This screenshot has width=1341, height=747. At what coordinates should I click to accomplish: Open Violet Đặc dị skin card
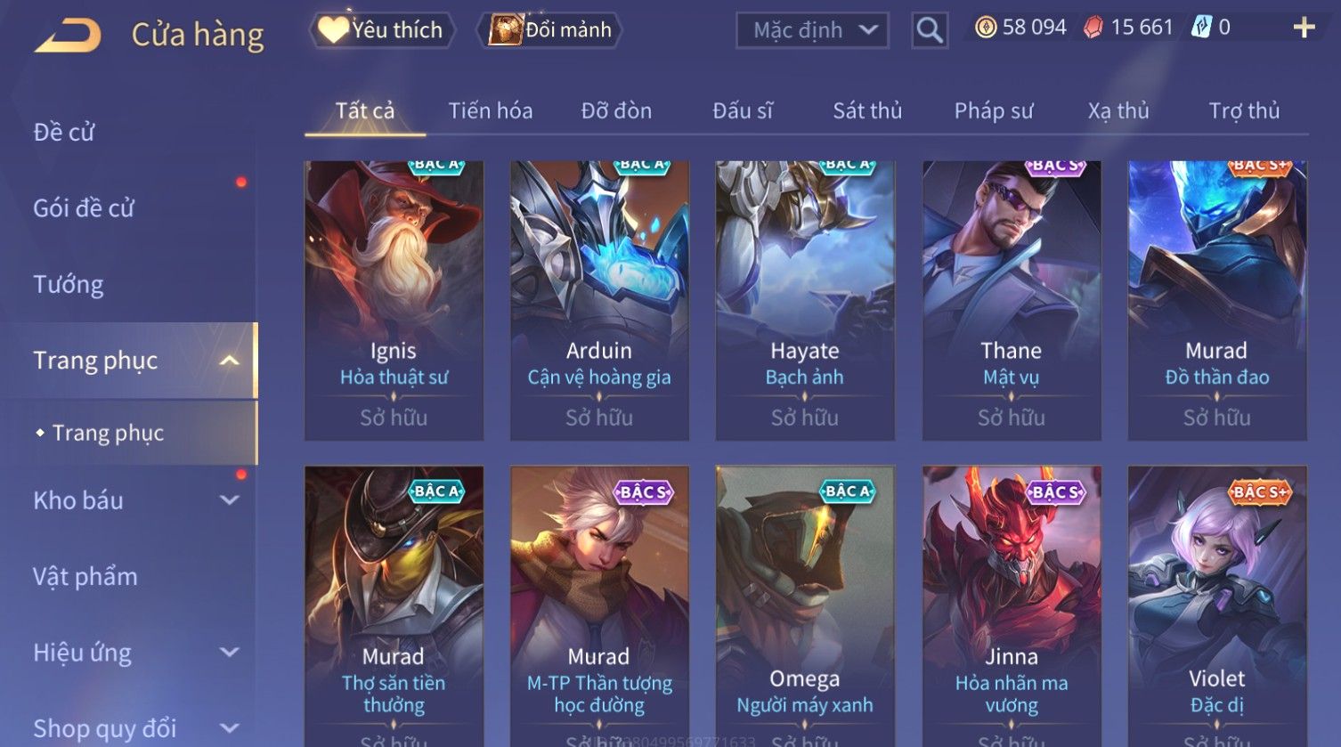[x=1217, y=606]
